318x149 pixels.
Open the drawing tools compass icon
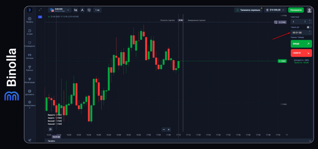point(82,10)
